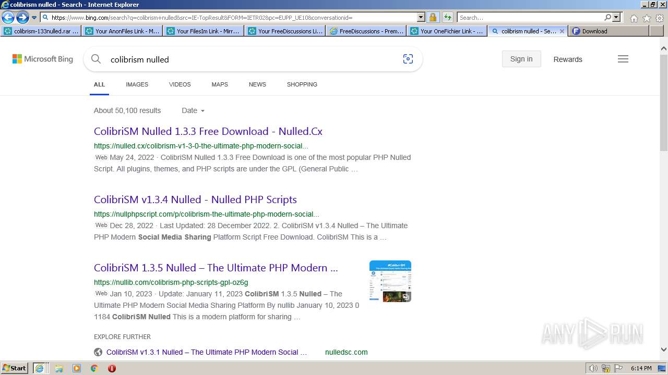Image resolution: width=668 pixels, height=375 pixels.
Task: Switch to colibrism-133nulled.rar tab
Action: (41, 31)
